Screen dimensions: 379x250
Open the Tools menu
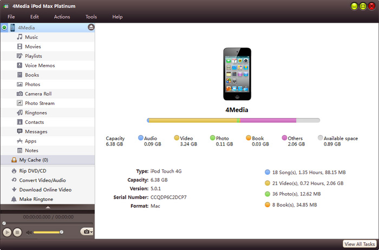pos(91,17)
